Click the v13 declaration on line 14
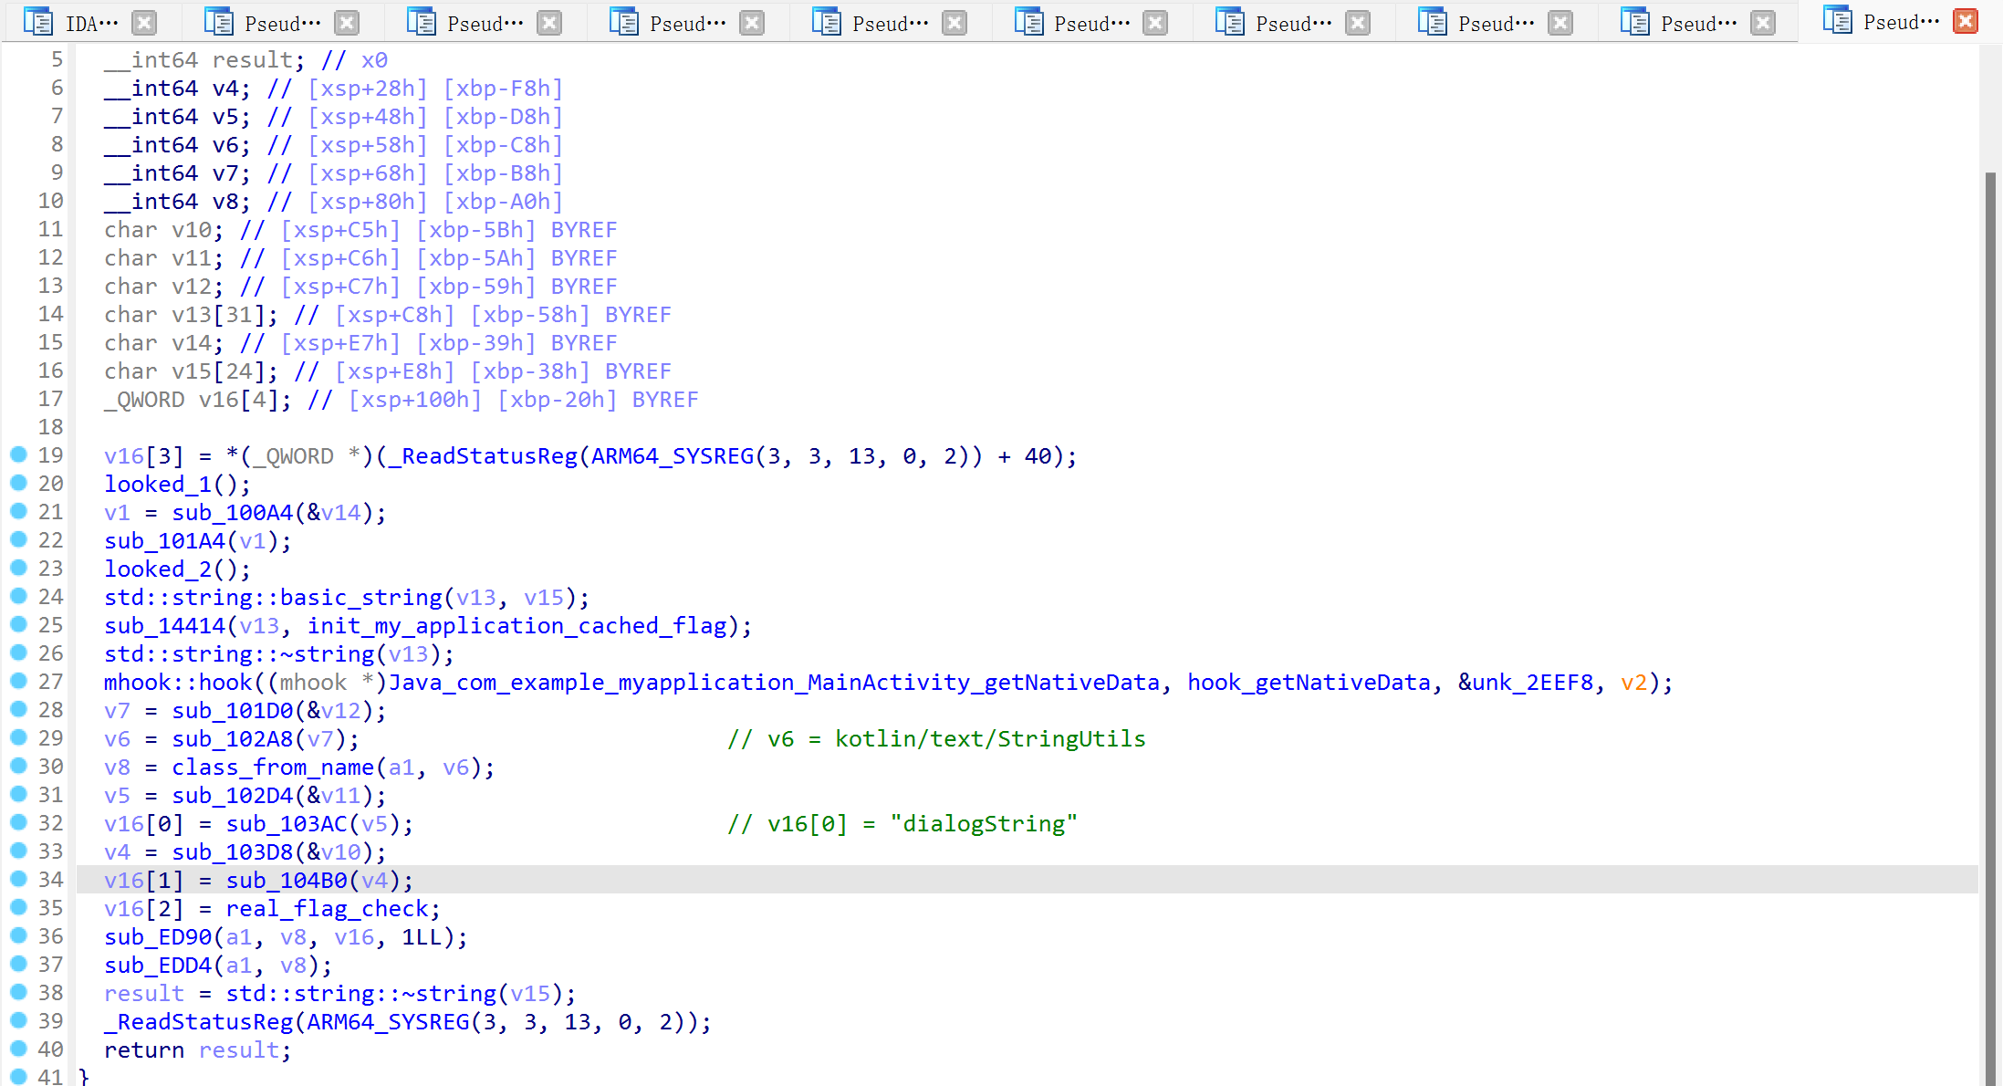 [191, 315]
